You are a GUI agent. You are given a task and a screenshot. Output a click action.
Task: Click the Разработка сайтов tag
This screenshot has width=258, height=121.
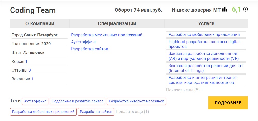pyautogui.click(x=96, y=112)
